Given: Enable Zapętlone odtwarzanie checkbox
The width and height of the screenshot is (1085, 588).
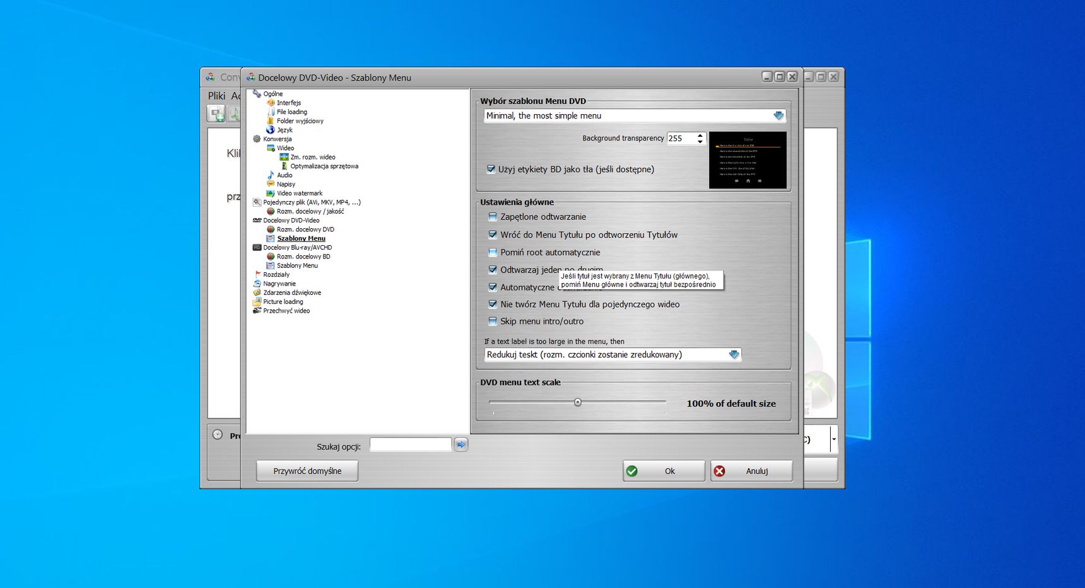Looking at the screenshot, I should tap(493, 217).
